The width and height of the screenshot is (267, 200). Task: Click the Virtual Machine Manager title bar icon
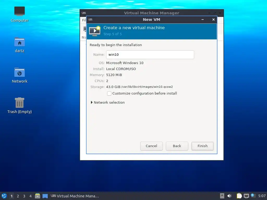tap(84, 13)
